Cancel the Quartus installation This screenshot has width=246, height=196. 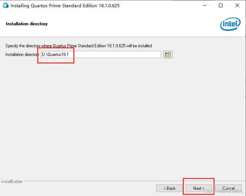[228, 188]
